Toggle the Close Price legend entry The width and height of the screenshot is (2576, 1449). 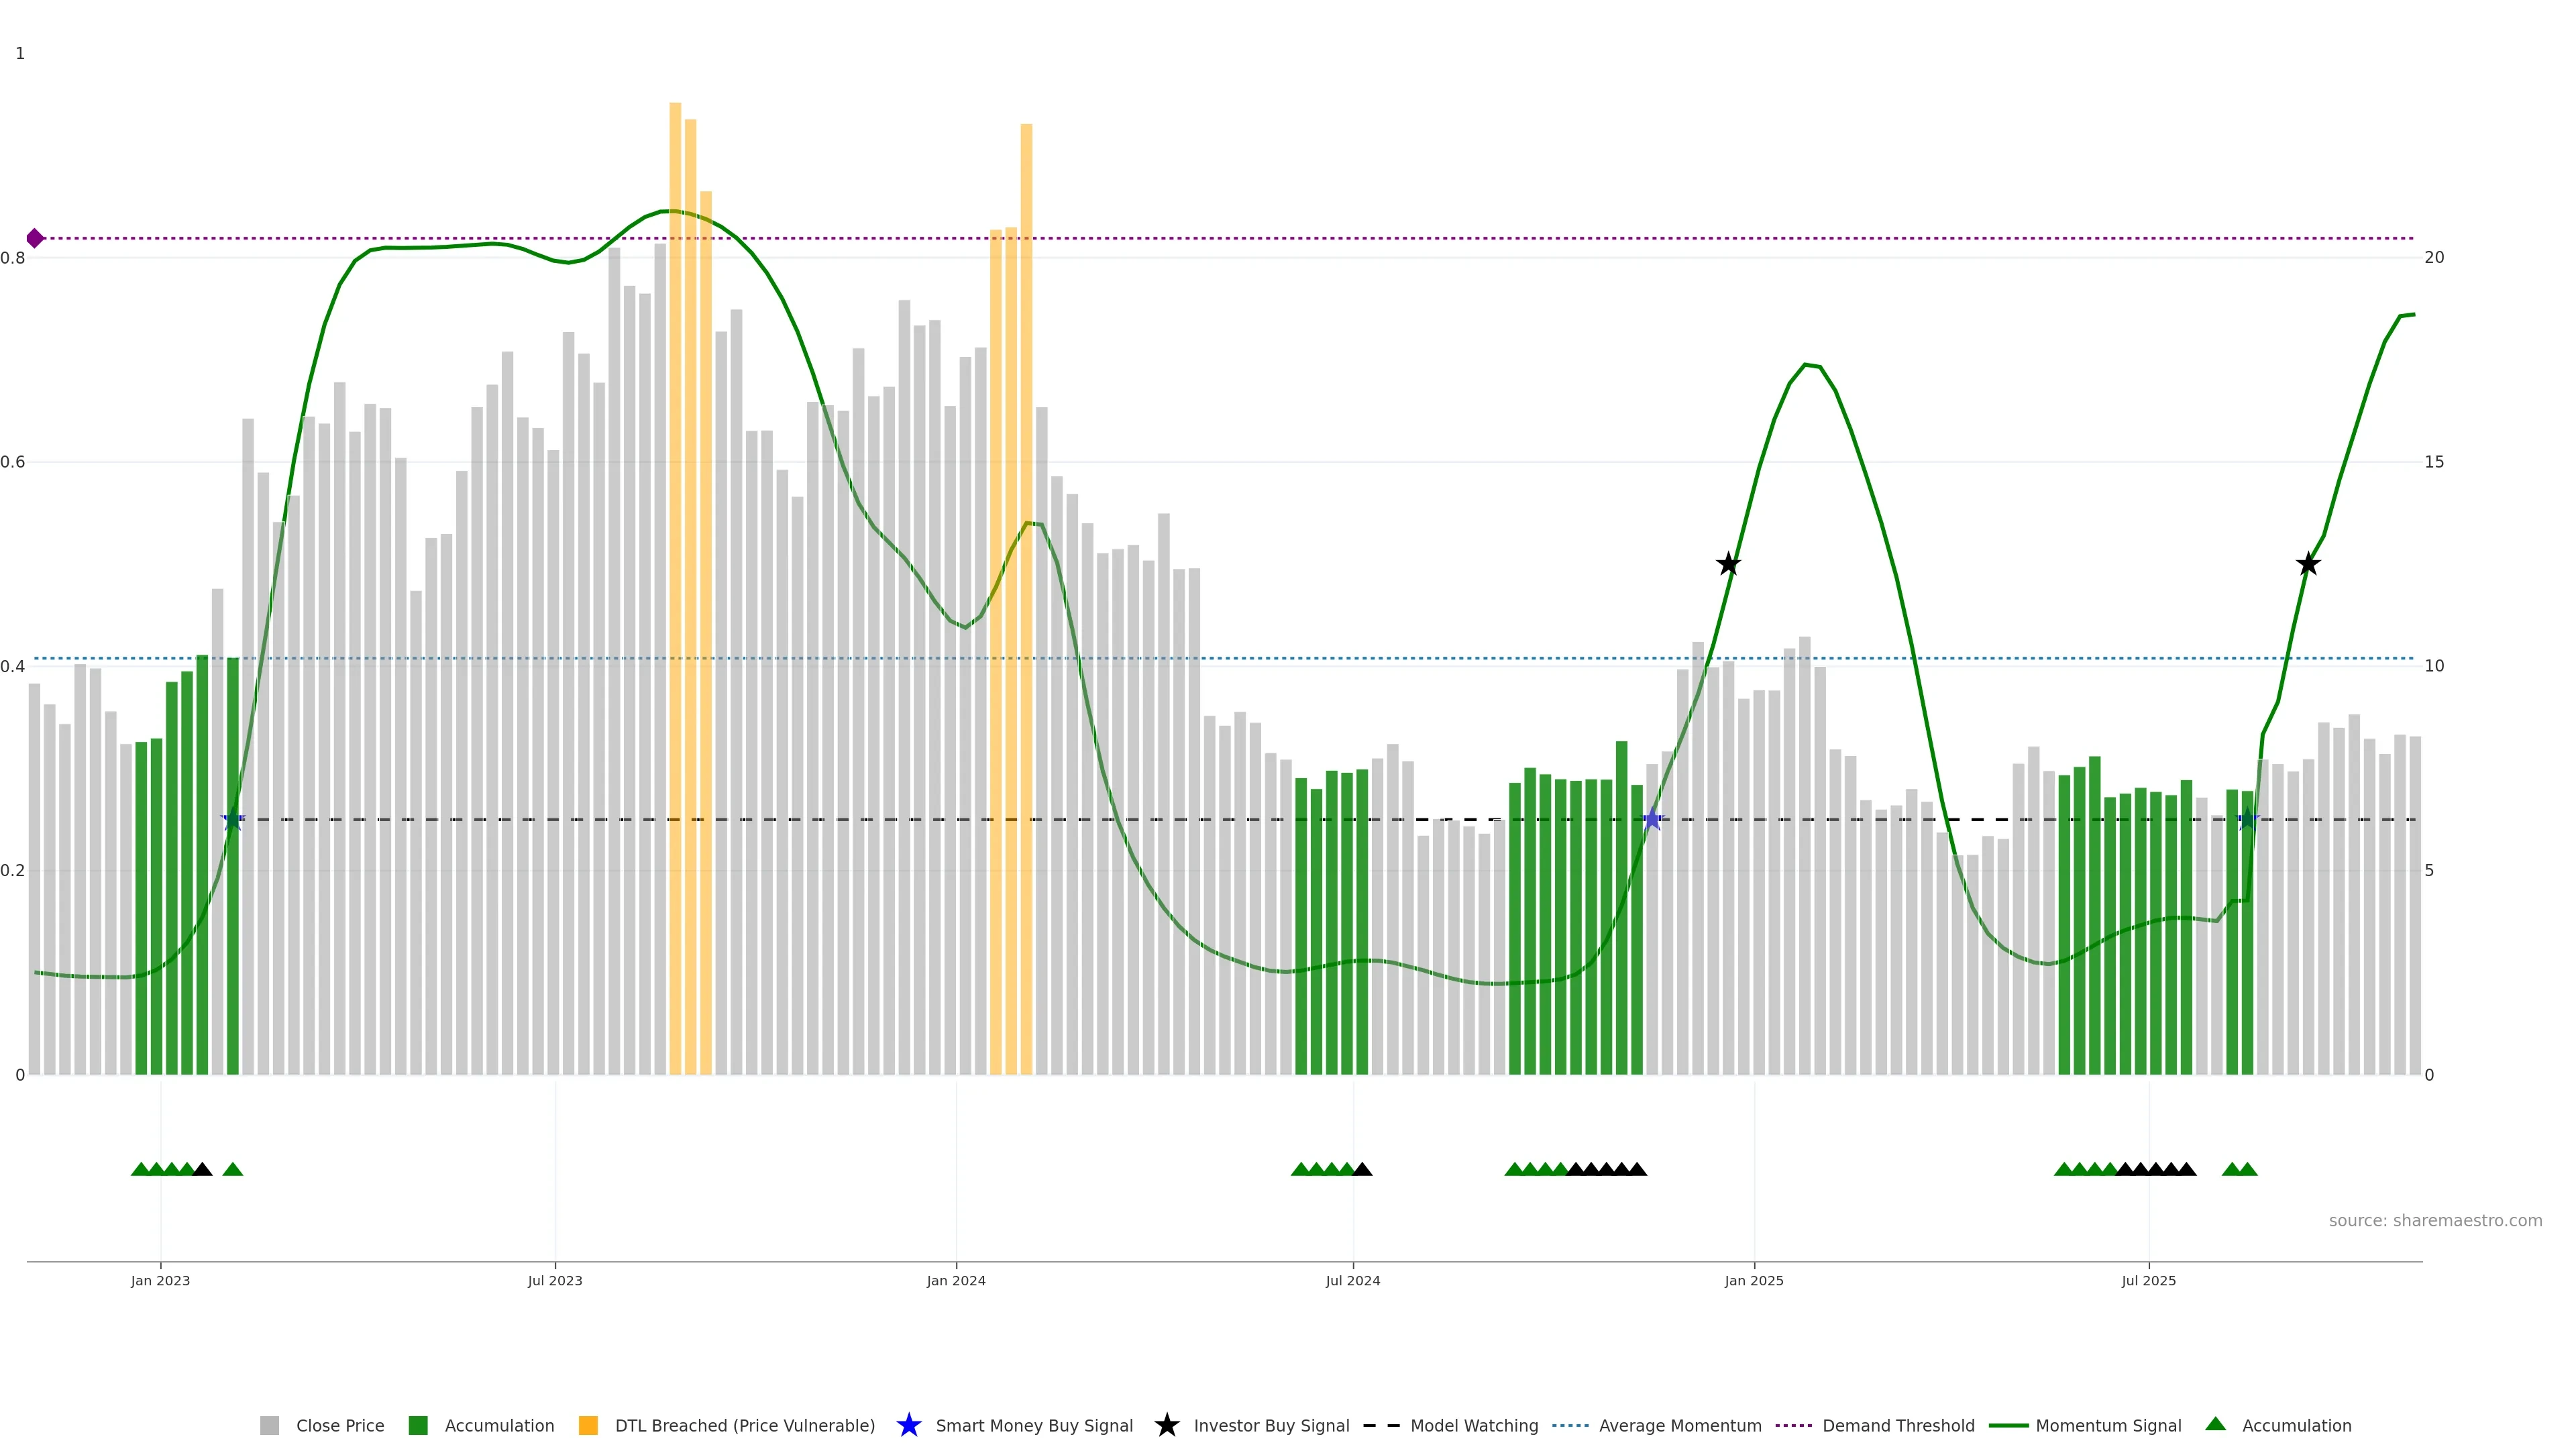click(340, 1426)
